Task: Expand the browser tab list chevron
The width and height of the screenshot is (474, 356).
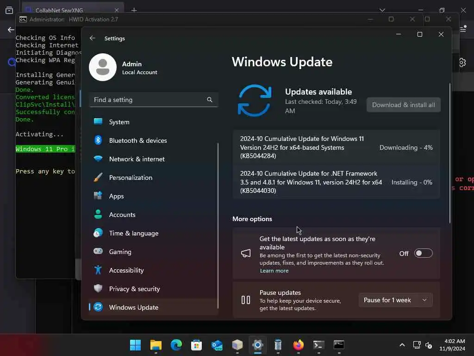Action: coord(382,10)
